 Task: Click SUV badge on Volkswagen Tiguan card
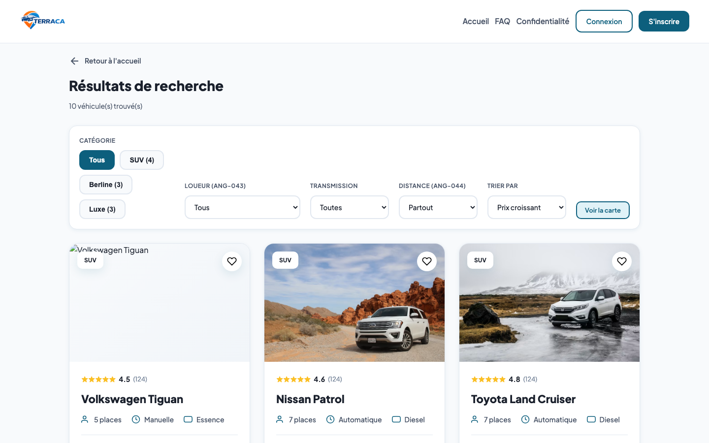point(90,260)
